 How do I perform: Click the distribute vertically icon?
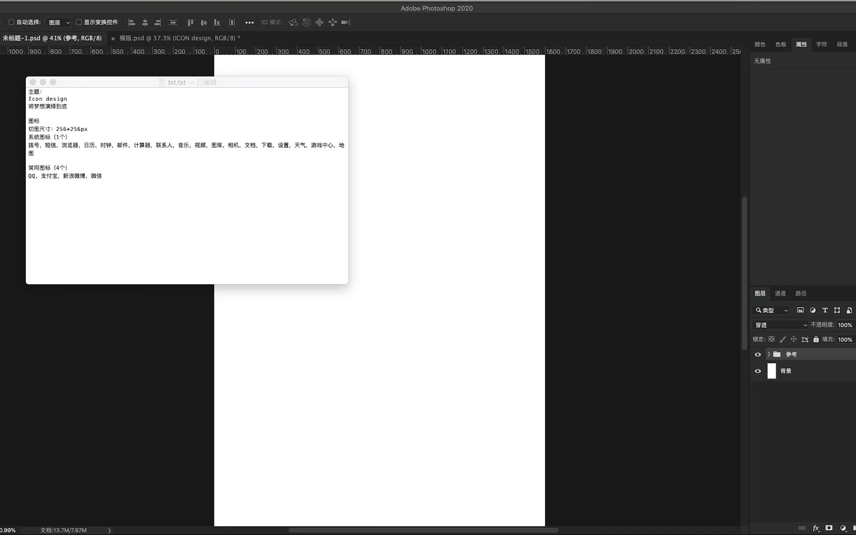172,22
